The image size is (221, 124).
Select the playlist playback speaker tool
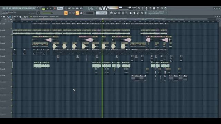tap(27, 17)
